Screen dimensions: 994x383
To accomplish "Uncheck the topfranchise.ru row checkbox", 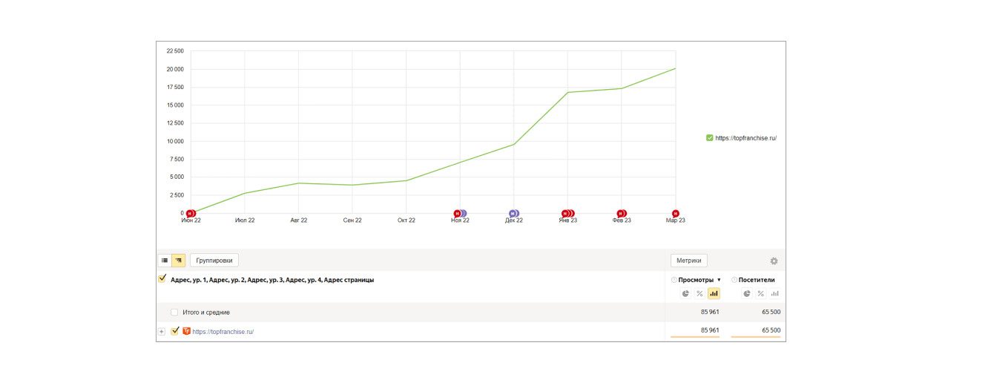I will click(175, 331).
